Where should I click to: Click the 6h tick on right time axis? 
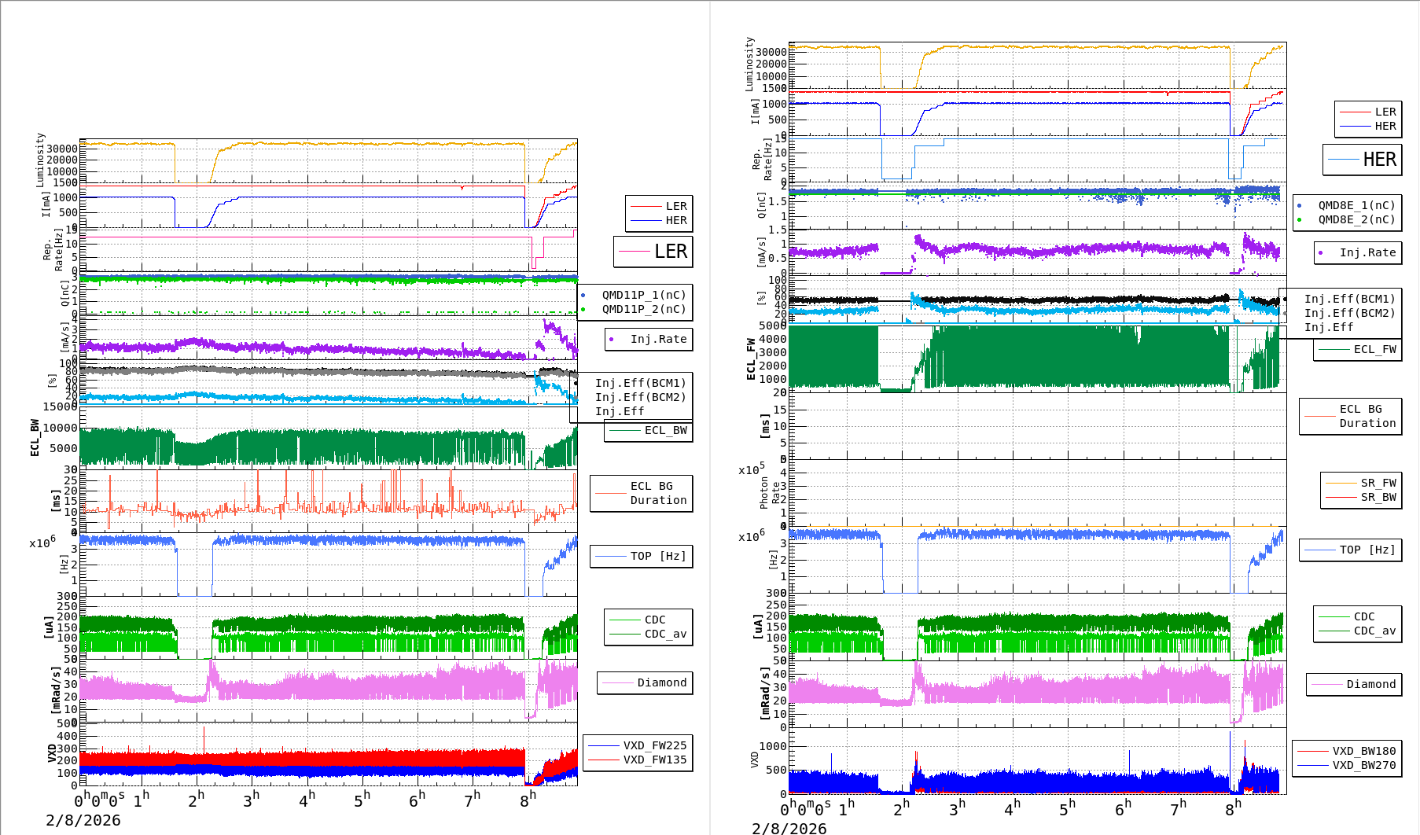[1123, 807]
